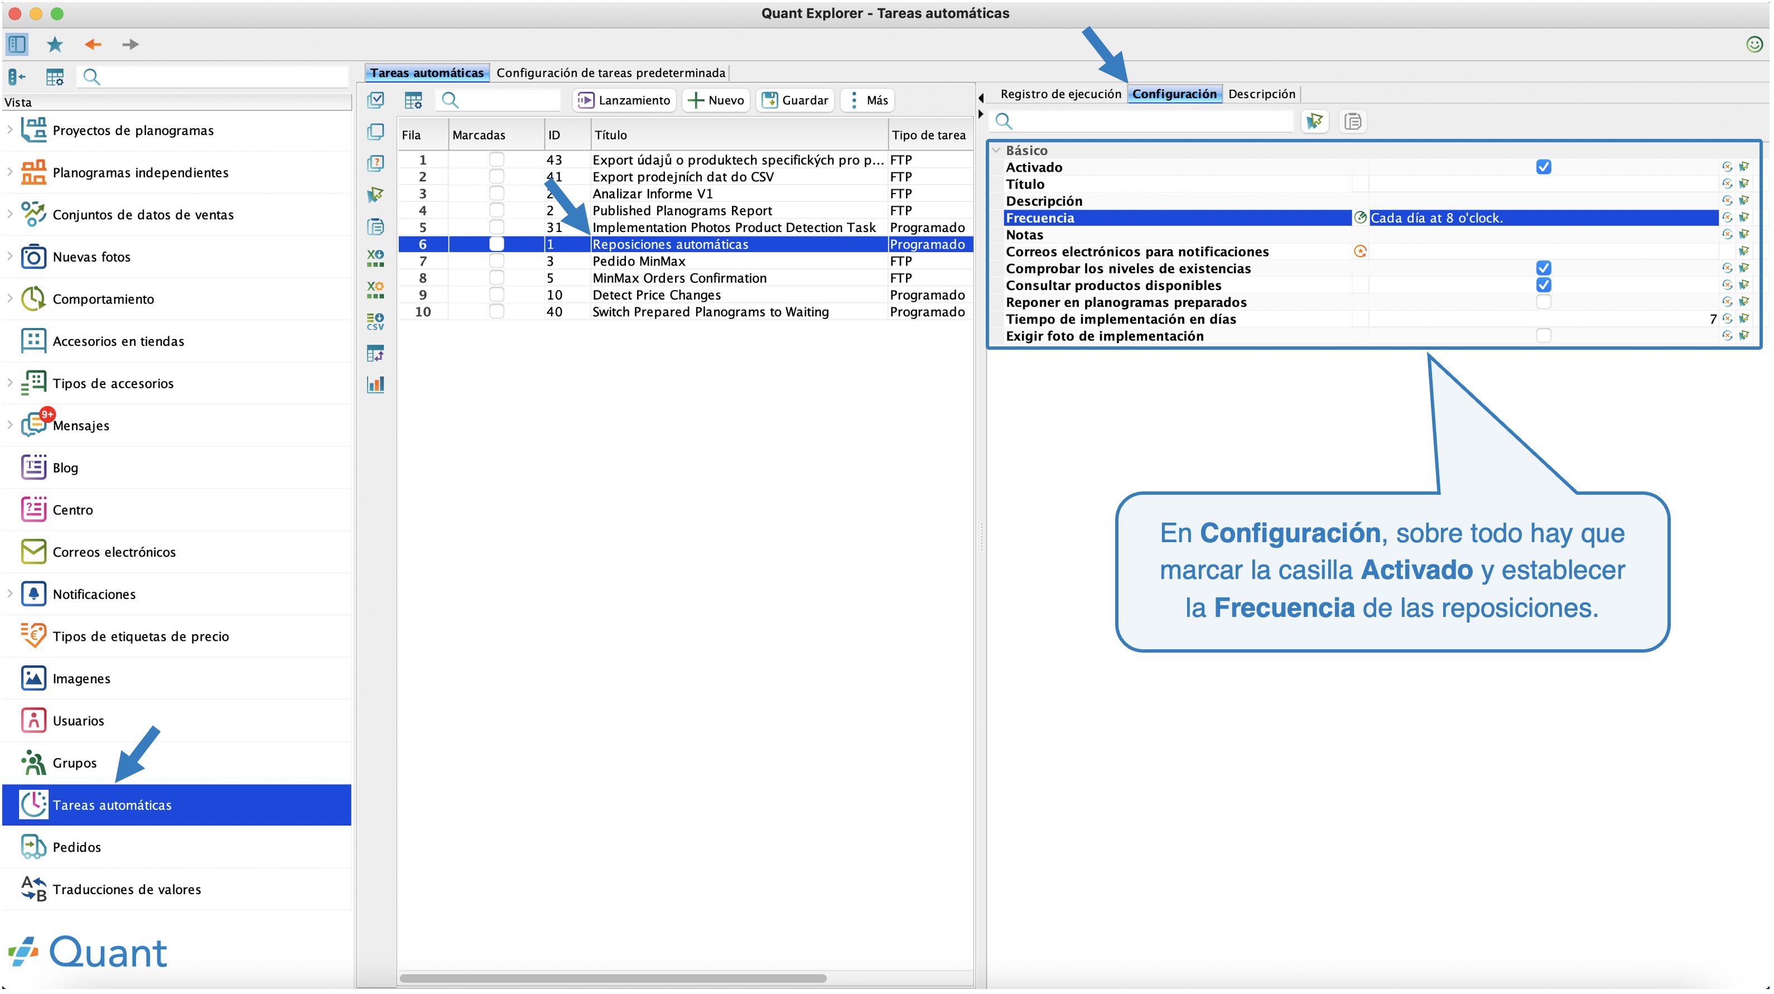
Task: Open Nuevas fotos view
Action: 91,257
